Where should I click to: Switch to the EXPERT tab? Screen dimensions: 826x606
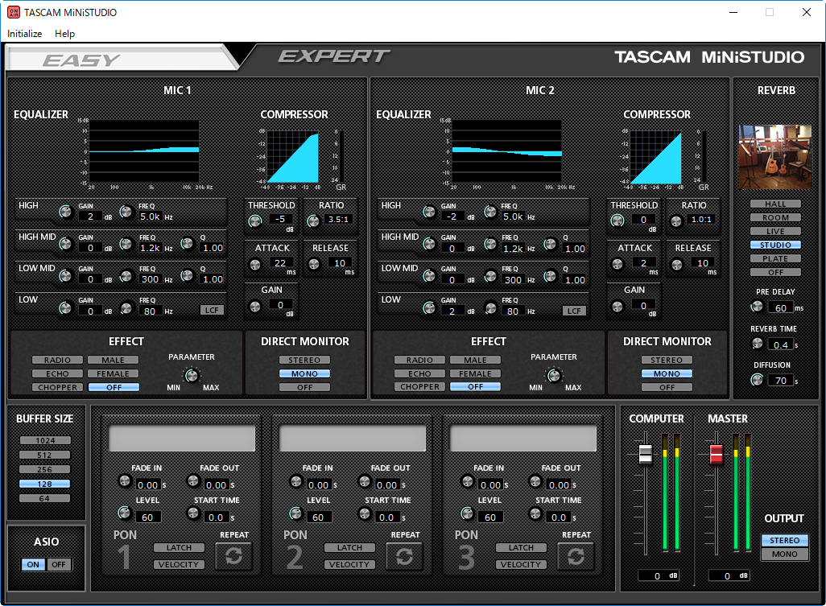click(334, 56)
